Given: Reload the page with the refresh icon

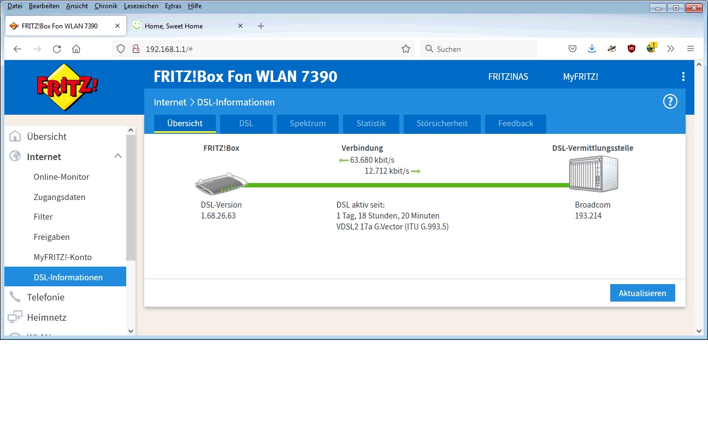Looking at the screenshot, I should 57,49.
